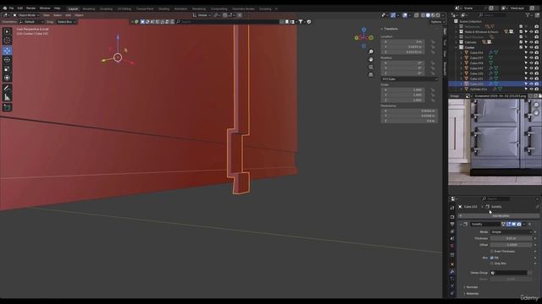Switch to the Shading workspace tab
Screen dimensions: 542x304
tap(163, 9)
